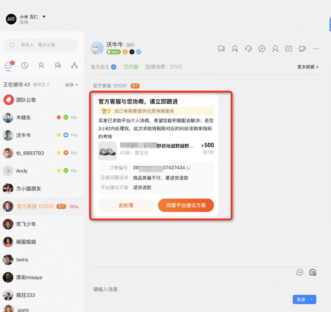Open the organization structure icon
Screen dimensions: 331x312
(74, 65)
